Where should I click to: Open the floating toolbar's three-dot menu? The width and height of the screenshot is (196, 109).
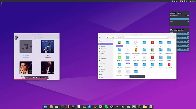[x=143, y=76]
